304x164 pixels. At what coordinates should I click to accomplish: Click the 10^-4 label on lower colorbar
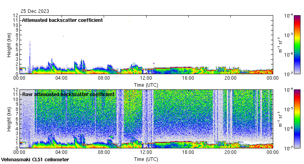pyautogui.click(x=288, y=90)
